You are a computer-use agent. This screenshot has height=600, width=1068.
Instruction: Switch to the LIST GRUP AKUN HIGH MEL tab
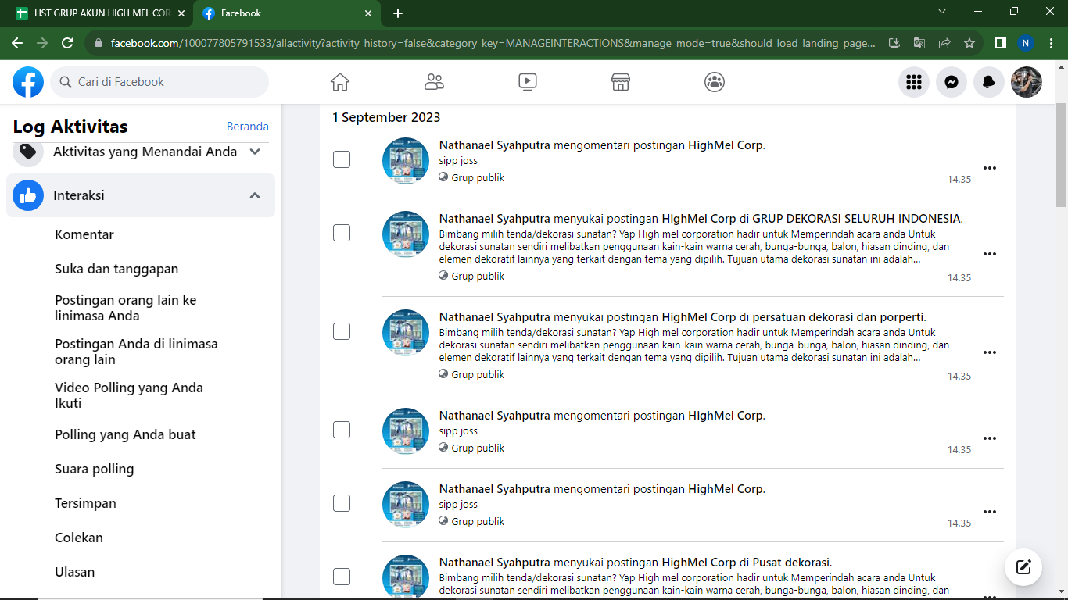point(100,13)
